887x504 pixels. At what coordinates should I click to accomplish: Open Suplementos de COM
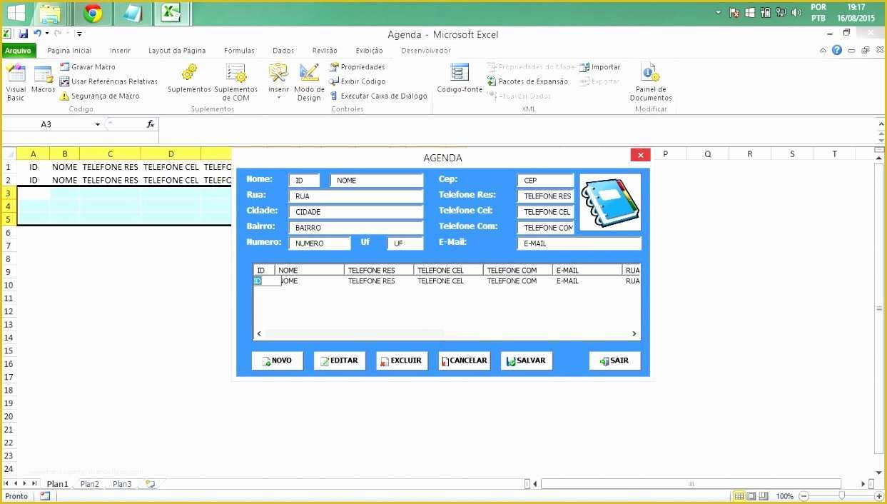pos(236,83)
